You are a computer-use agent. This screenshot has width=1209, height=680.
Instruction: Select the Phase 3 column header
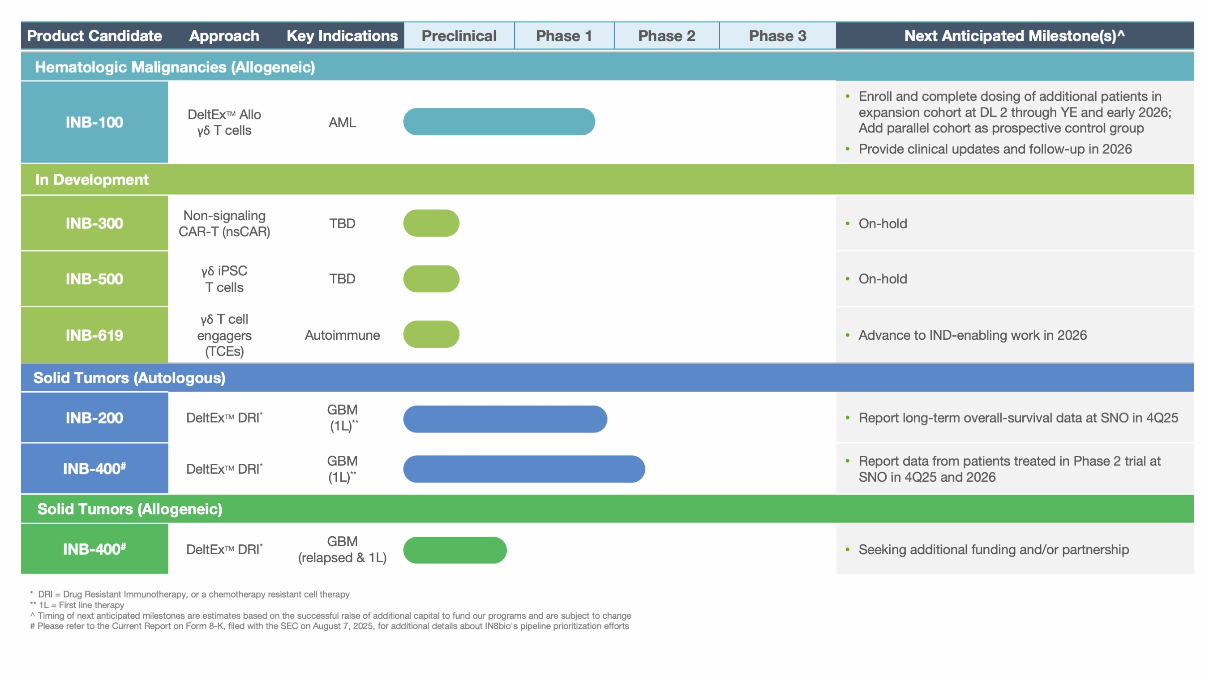coord(777,36)
